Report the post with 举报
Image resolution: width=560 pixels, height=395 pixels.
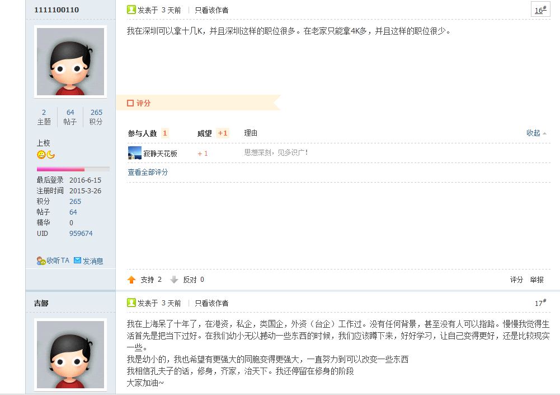537,280
